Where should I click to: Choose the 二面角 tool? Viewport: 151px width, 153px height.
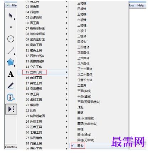click(x=82, y=86)
